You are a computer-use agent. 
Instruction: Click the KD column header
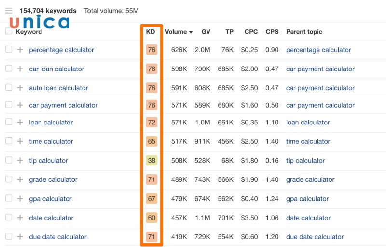pyautogui.click(x=151, y=32)
